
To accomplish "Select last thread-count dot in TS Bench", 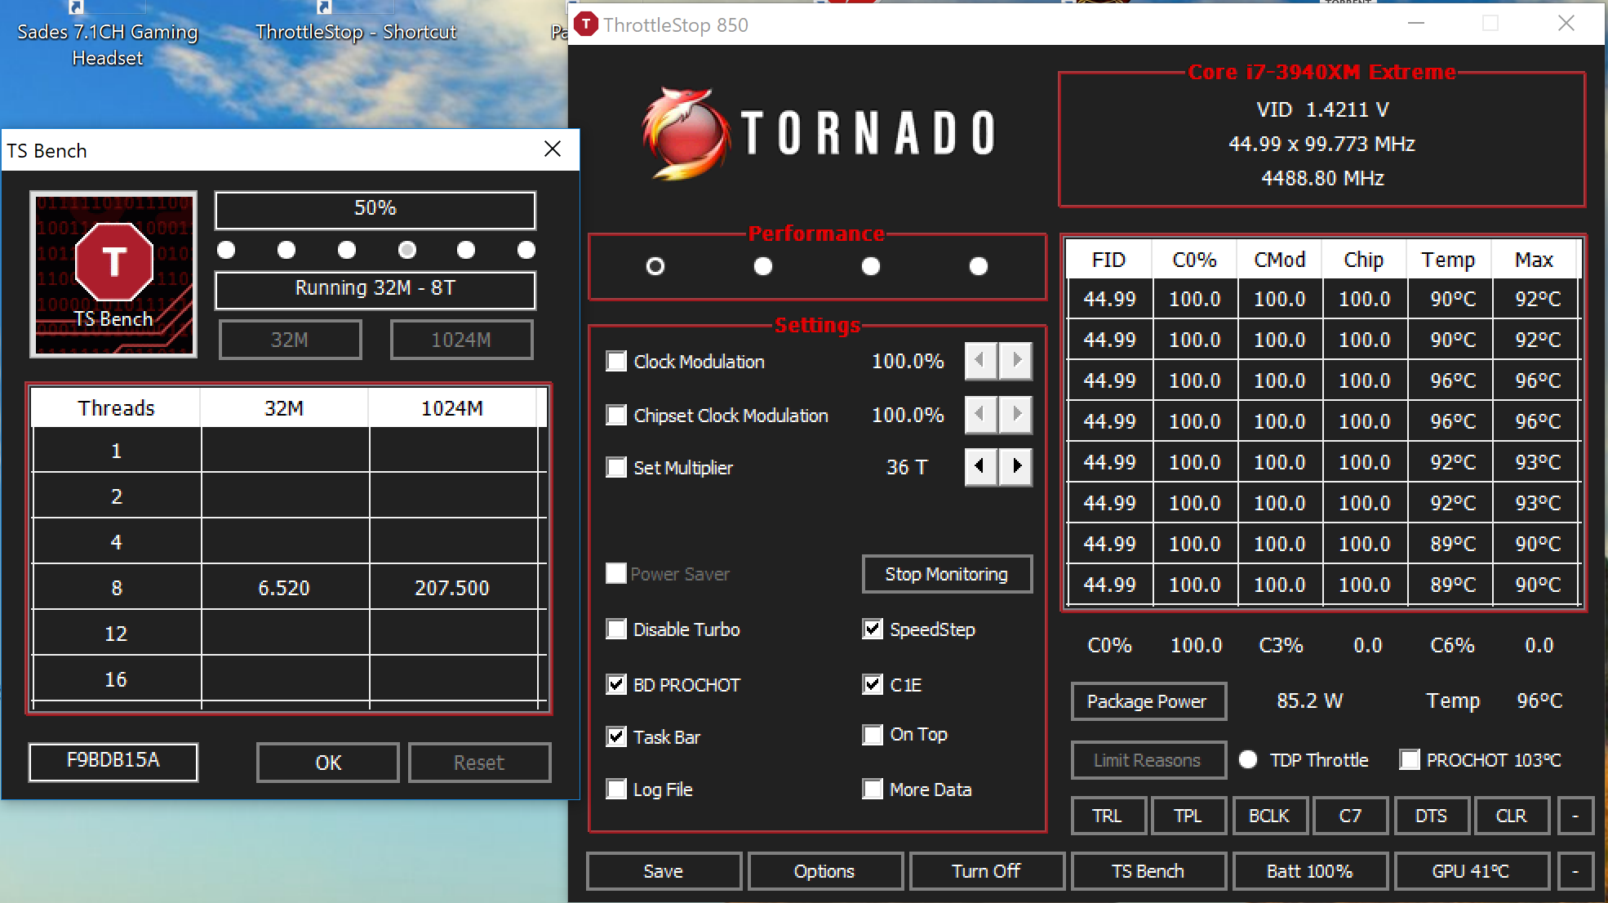I will 526,250.
